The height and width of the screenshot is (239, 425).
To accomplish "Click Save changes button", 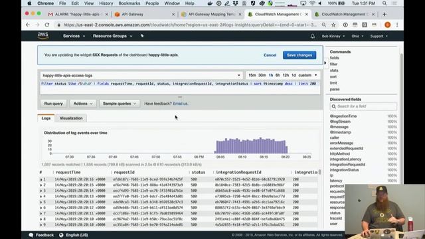I will coord(299,55).
